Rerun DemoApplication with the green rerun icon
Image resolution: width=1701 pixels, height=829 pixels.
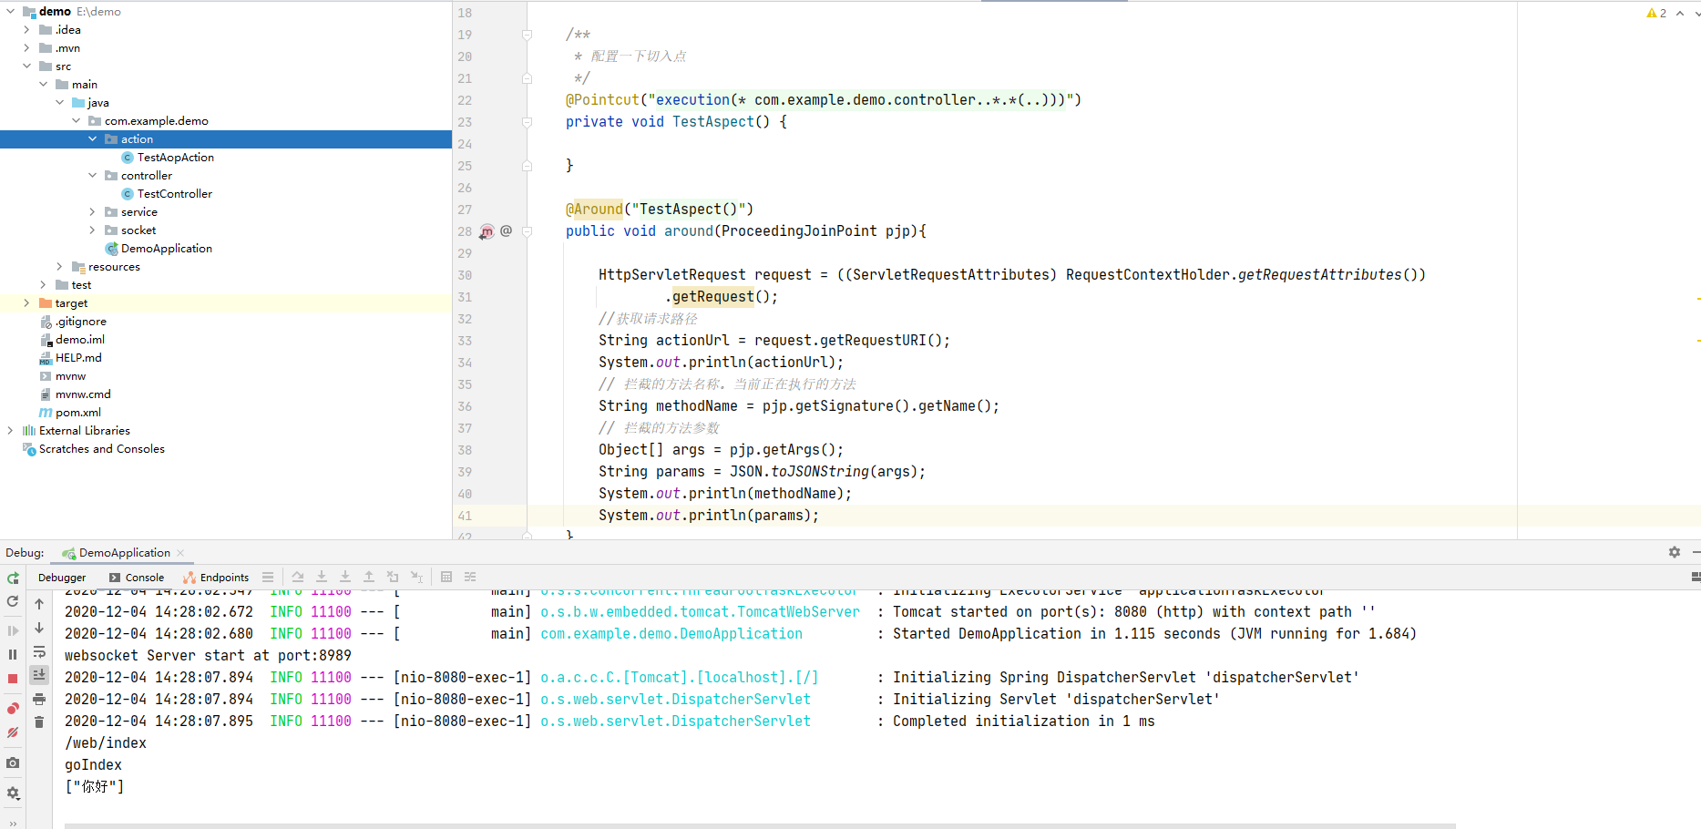tap(13, 578)
